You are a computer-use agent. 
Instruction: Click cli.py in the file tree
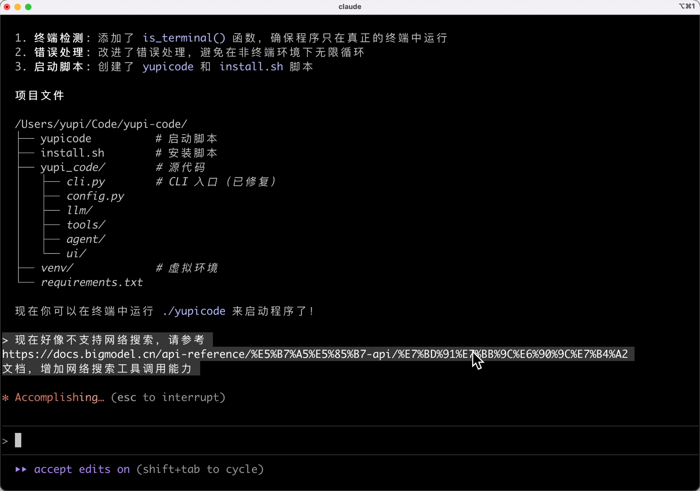(86, 182)
